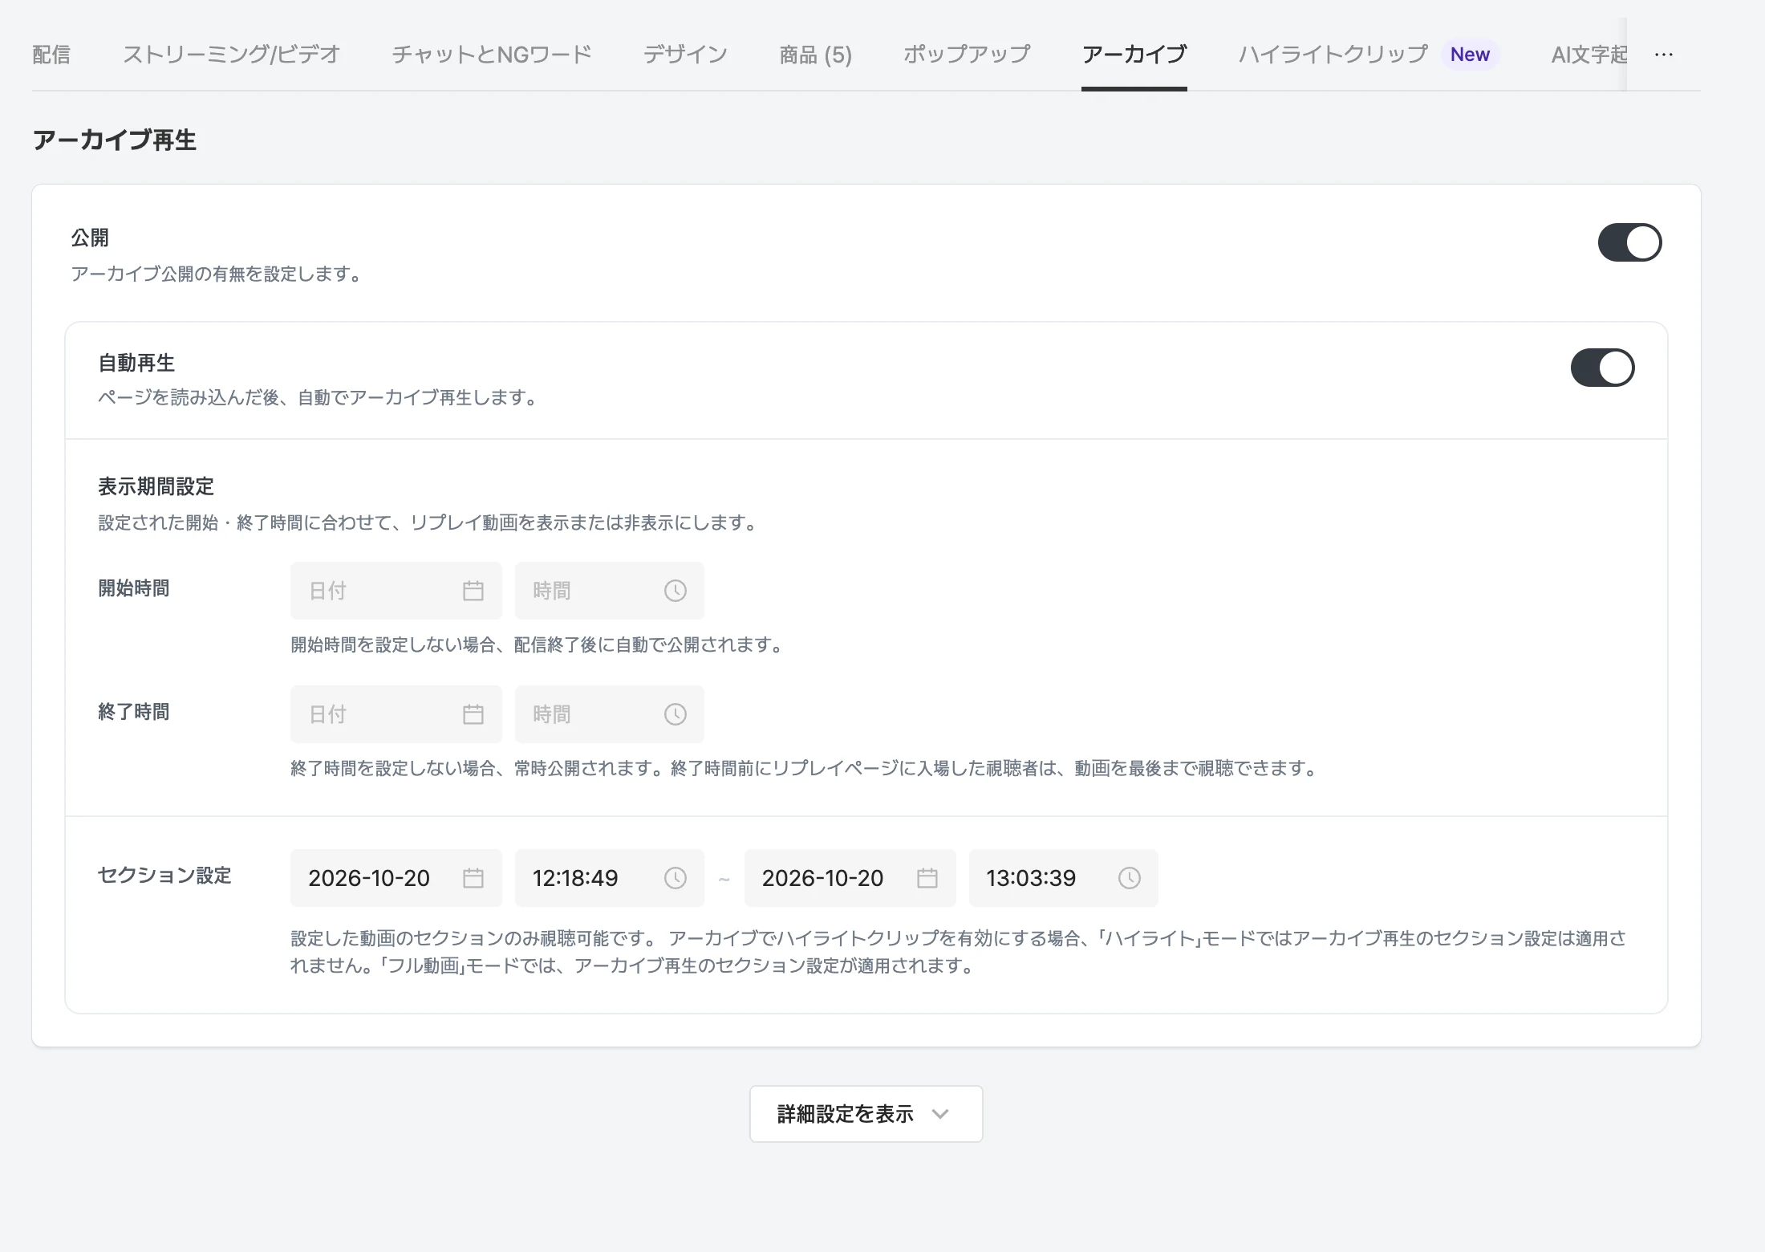Viewport: 1765px width, 1252px height.
Task: Click section start date 2026-10-20 field
Action: coord(396,878)
